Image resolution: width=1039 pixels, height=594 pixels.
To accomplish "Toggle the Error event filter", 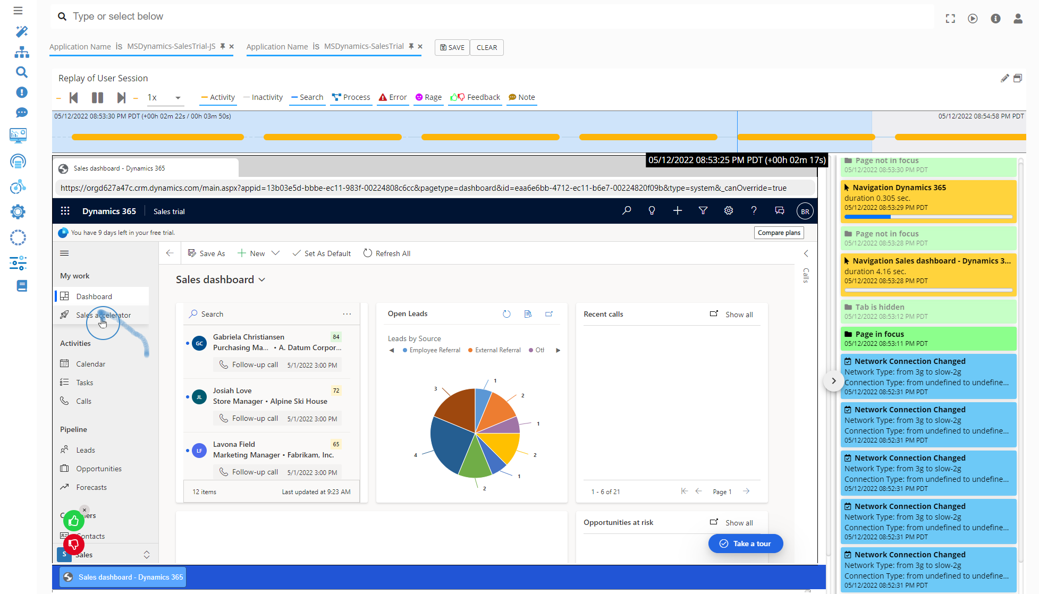I will click(393, 97).
